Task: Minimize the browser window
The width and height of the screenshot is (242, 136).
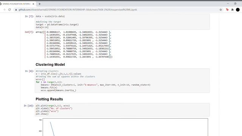Action: [x=228, y=3]
